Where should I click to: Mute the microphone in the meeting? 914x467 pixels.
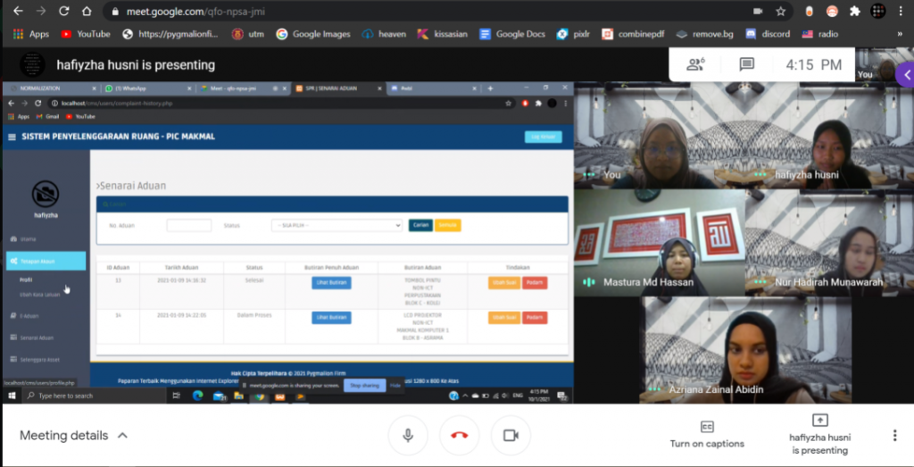click(x=408, y=435)
